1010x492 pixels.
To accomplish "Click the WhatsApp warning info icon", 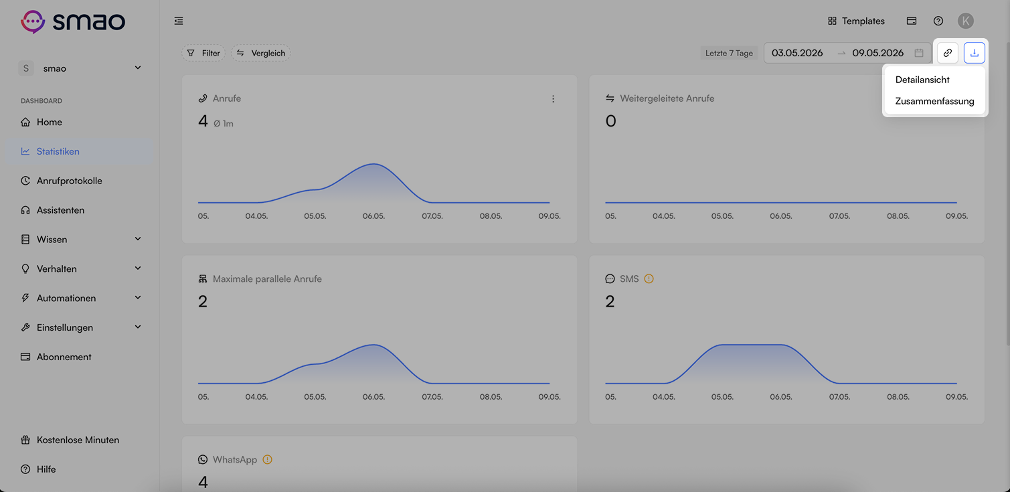I will pos(268,459).
